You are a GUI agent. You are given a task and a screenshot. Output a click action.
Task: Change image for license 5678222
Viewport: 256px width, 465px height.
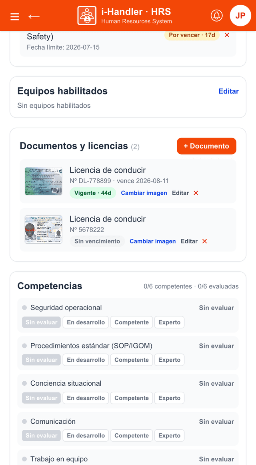152,242
